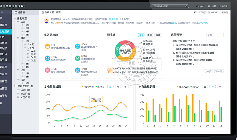Click the 超功率跳闸用户 icon
The height and width of the screenshot is (140, 237).
click(77, 46)
